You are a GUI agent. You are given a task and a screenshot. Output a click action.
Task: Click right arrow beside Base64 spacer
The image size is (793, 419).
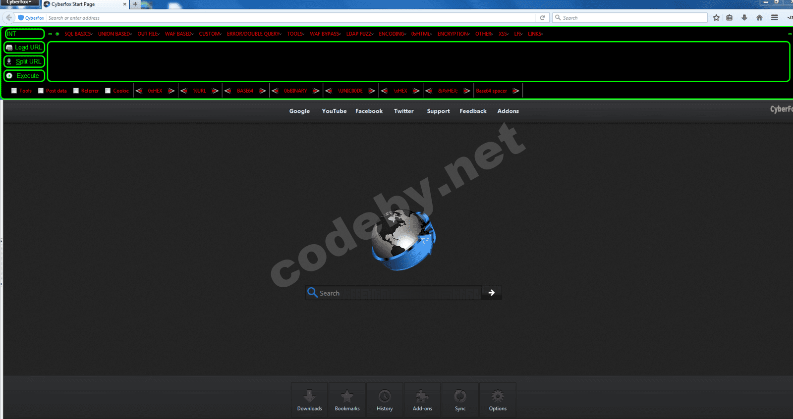516,91
